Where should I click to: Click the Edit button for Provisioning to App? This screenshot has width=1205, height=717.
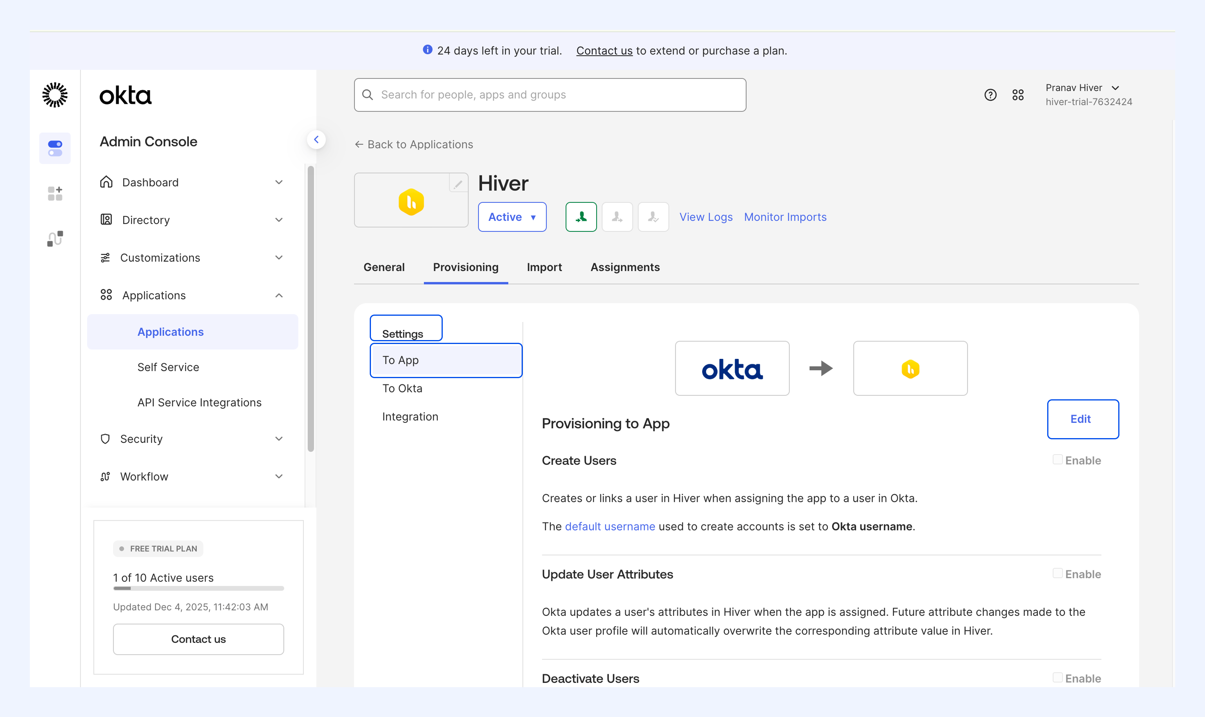tap(1083, 419)
